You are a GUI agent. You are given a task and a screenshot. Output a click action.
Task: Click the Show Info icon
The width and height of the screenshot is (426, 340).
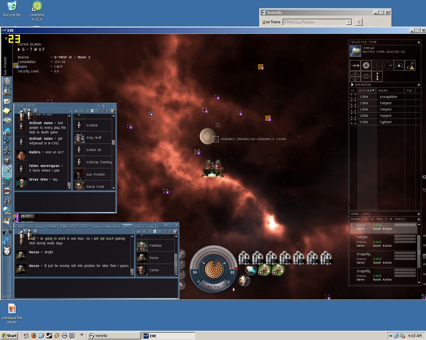tap(377, 77)
